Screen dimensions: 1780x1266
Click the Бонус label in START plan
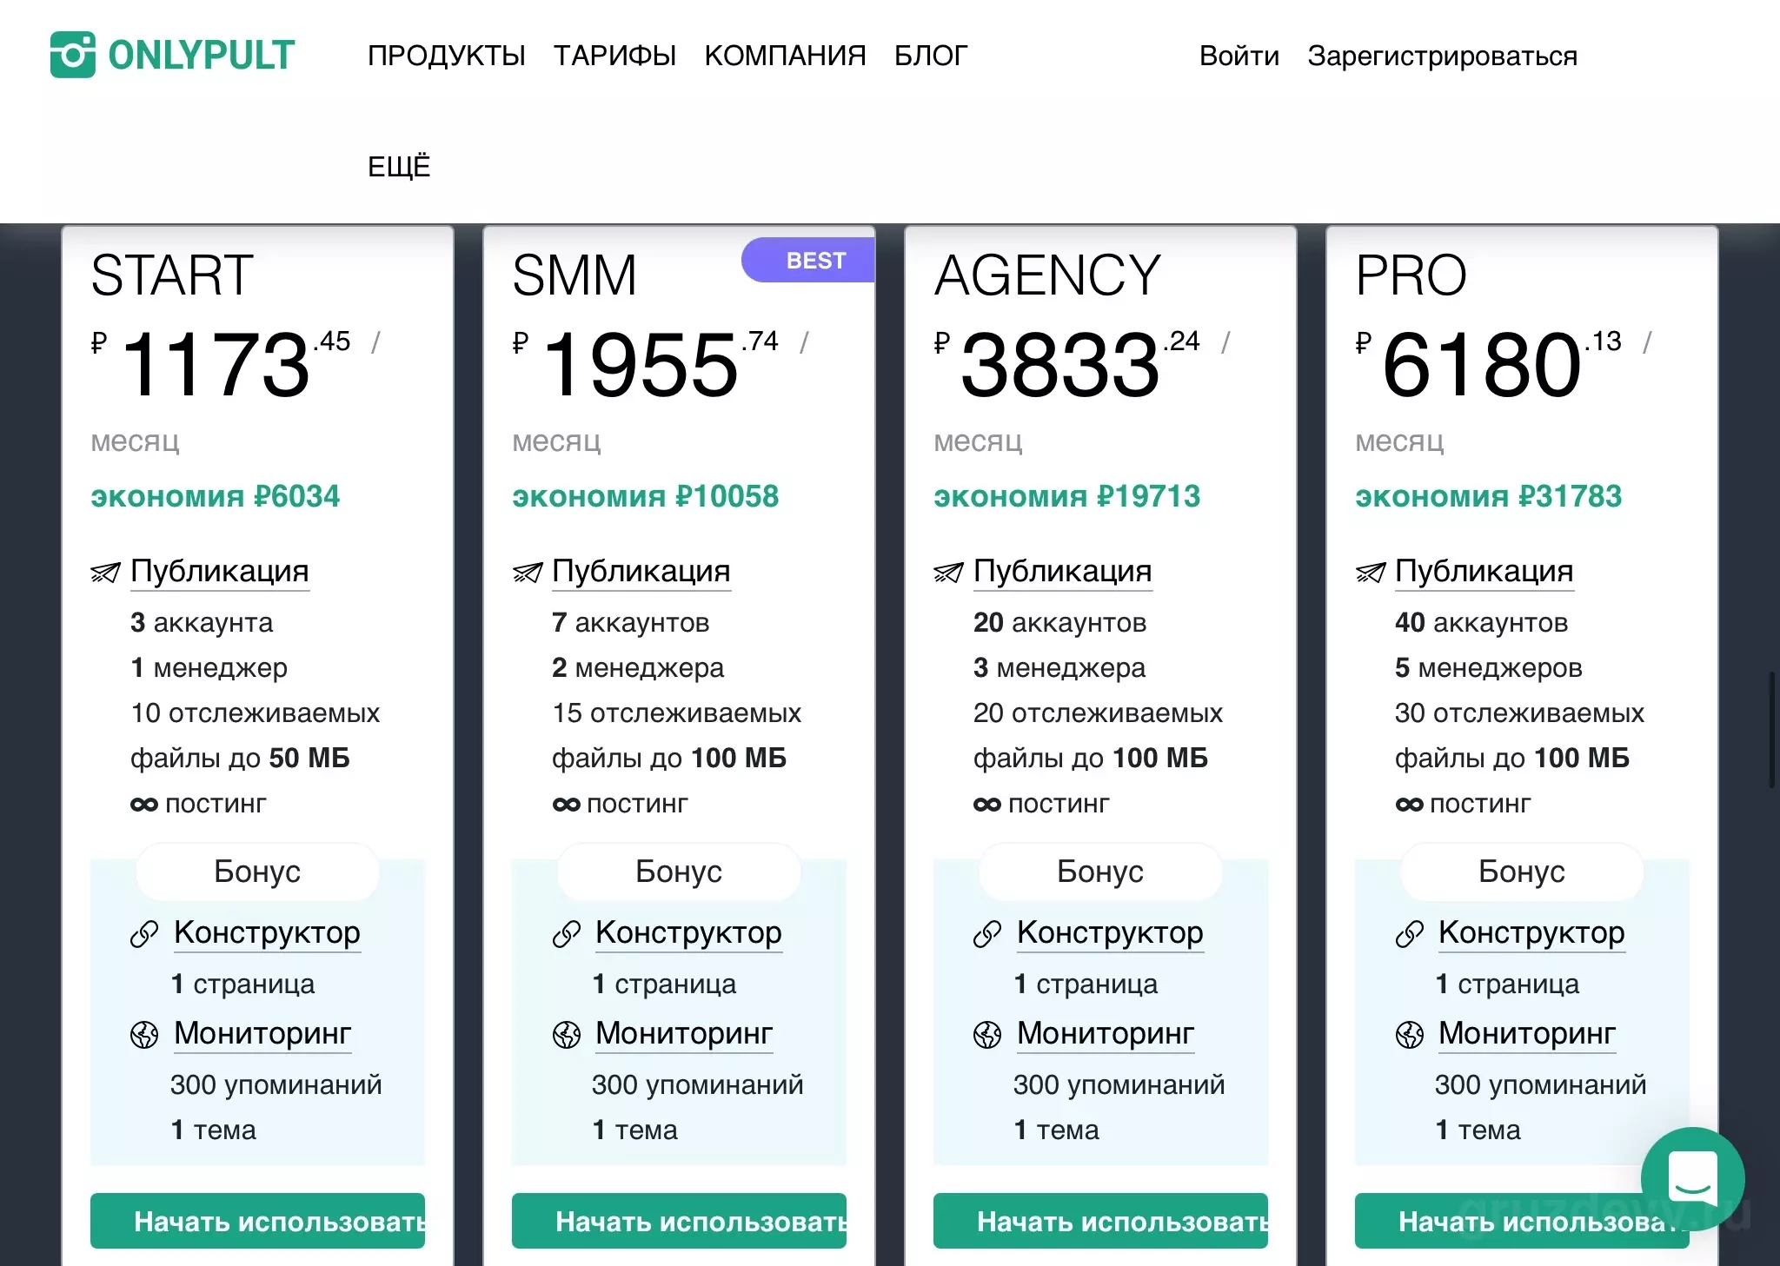[257, 872]
